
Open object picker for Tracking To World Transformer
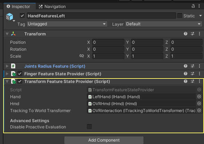tap(199, 110)
